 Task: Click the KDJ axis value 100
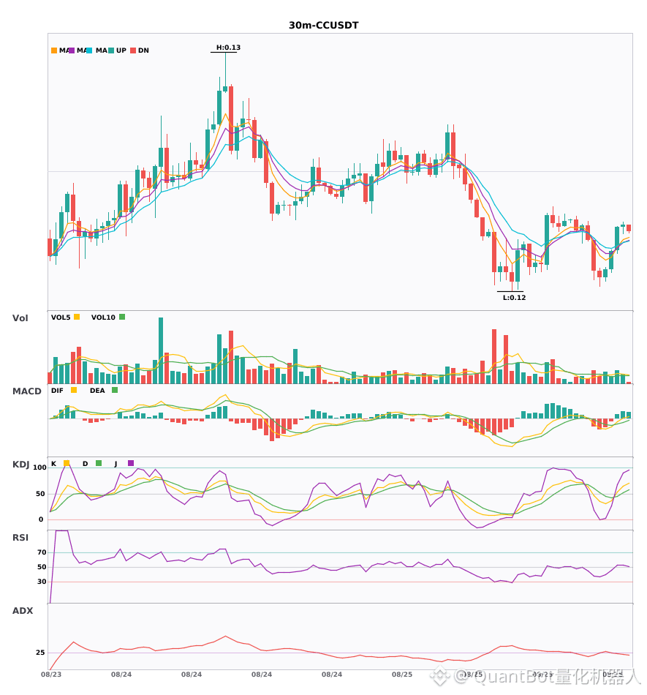pos(40,467)
